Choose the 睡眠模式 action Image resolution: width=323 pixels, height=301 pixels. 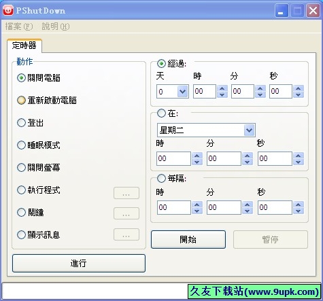(21, 145)
